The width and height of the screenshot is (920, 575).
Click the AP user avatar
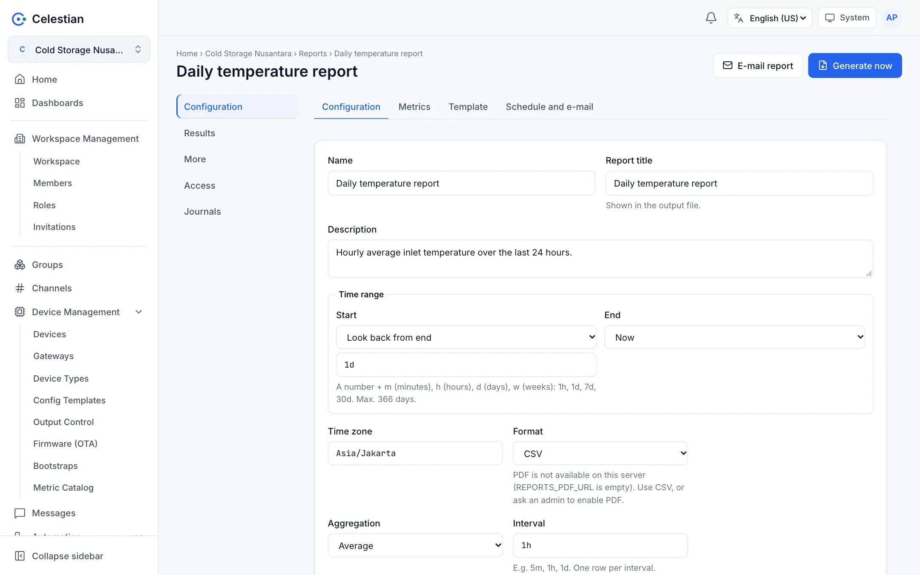891,18
